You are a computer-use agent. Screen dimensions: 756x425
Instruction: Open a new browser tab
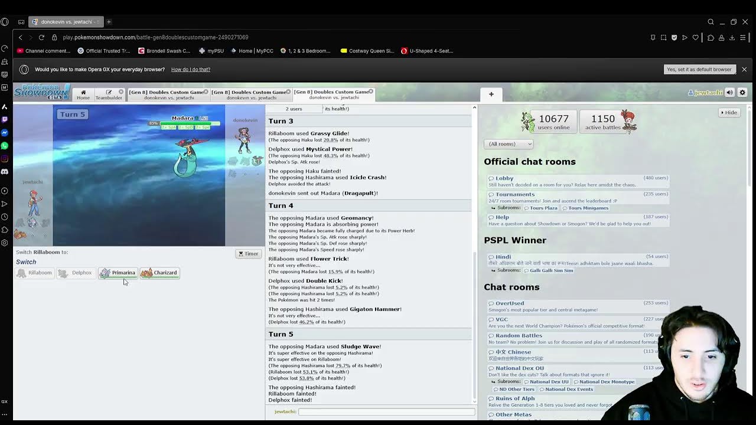pos(109,22)
